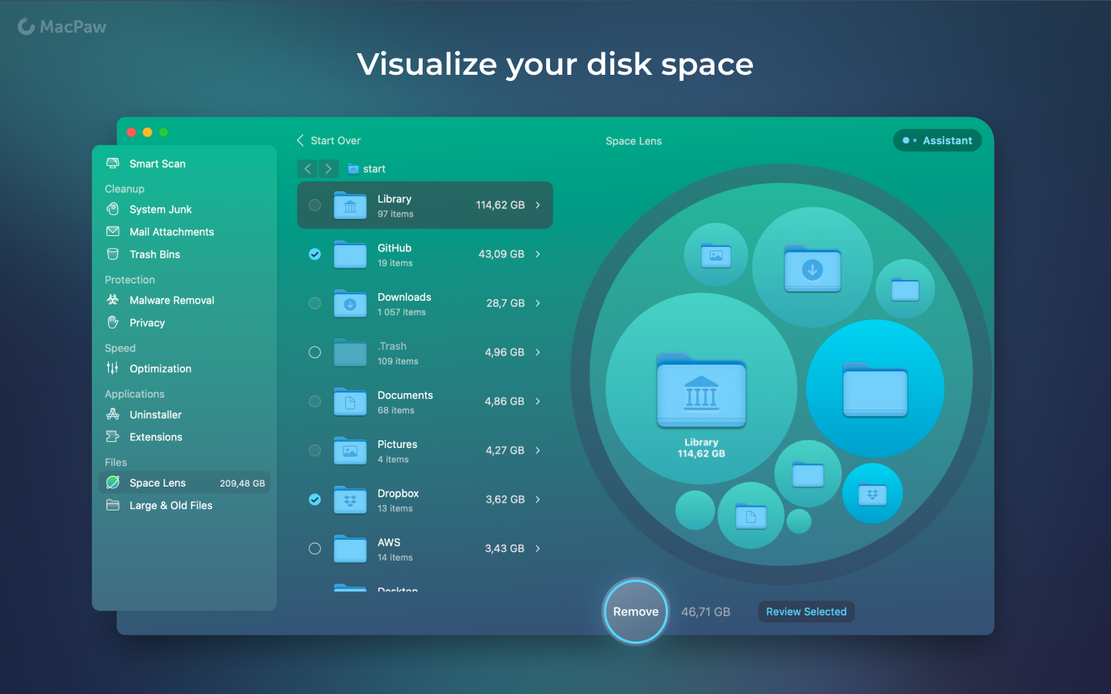This screenshot has width=1111, height=694.
Task: Expand the .Trash row chevron
Action: (538, 352)
